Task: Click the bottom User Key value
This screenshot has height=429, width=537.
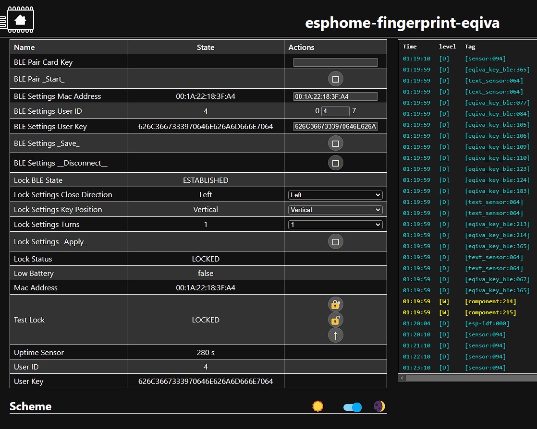Action: click(x=206, y=381)
